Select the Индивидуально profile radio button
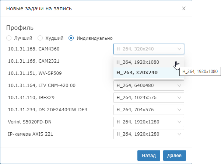This screenshot has height=164, width=221. 71,38
